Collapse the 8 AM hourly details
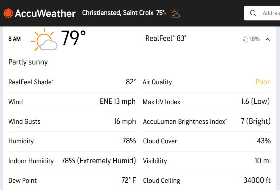Image resolution: width=280 pixels, height=190 pixels. (268, 39)
